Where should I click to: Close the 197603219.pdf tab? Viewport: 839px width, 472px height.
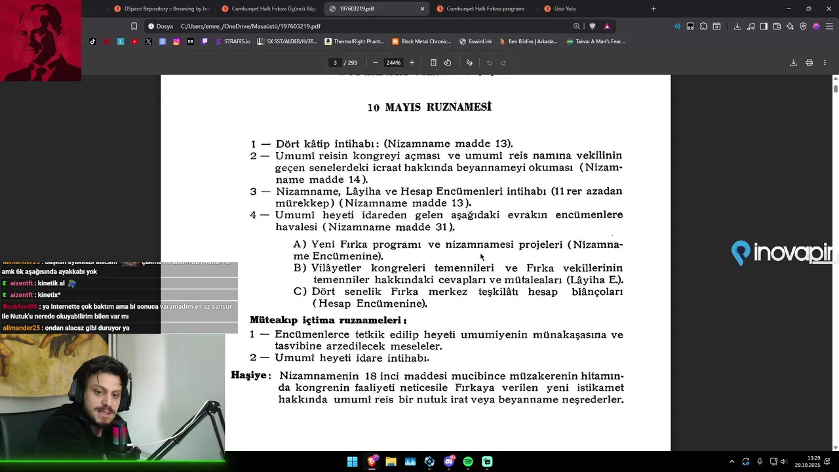coord(422,9)
